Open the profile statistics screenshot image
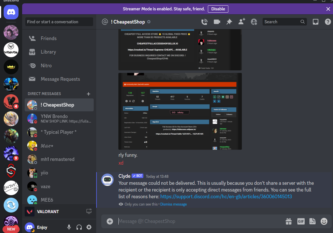The image size is (333, 233). pos(180,111)
